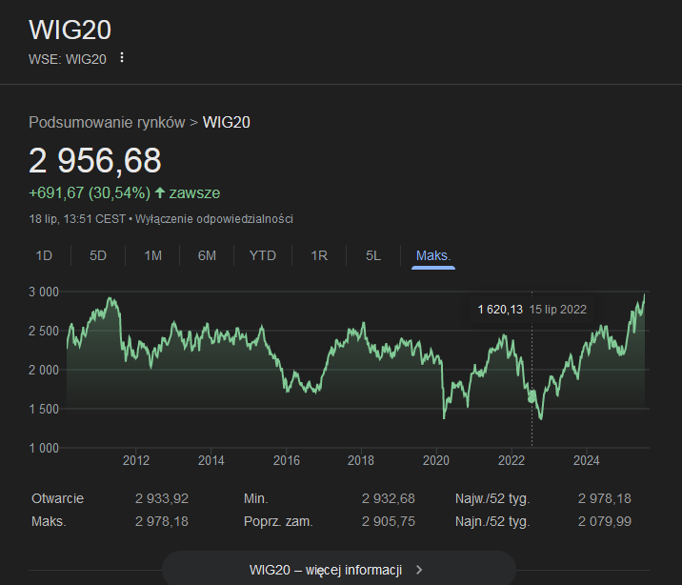Click 'Podsumowanie rynków' breadcrumb link
Viewport: 682px width, 585px height.
[x=107, y=122]
